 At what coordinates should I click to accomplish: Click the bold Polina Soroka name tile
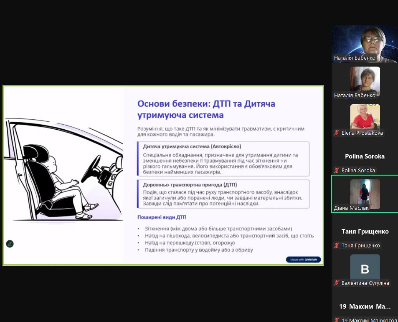(x=365, y=156)
